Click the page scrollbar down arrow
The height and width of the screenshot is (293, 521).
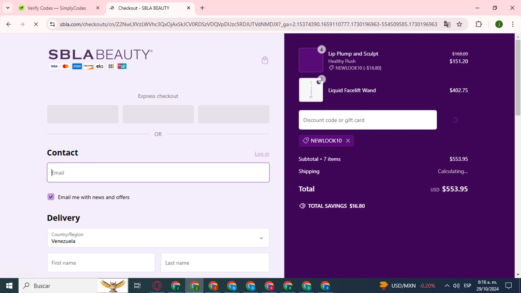point(518,275)
